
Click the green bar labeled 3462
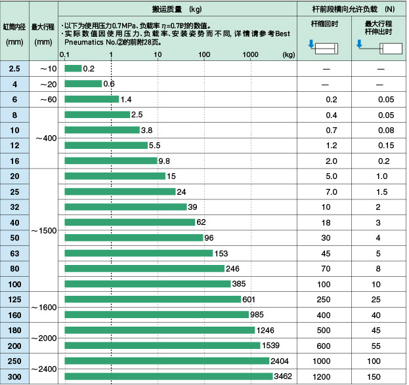pyautogui.click(x=168, y=376)
